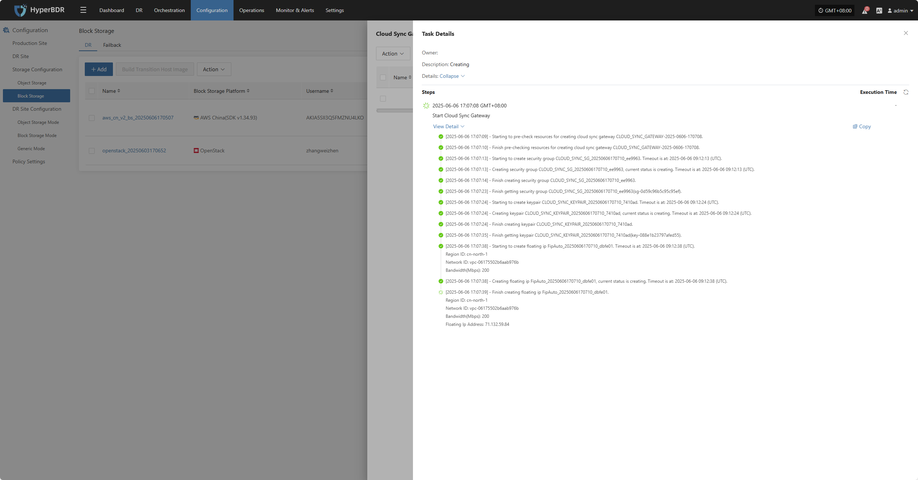Click the HyperBDR shield logo

pyautogui.click(x=20, y=10)
